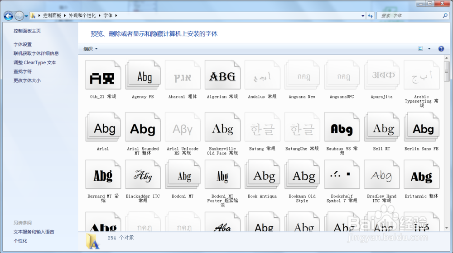Click the scrollbar down arrow
Image resolution: width=453 pixels, height=253 pixels.
point(447,228)
